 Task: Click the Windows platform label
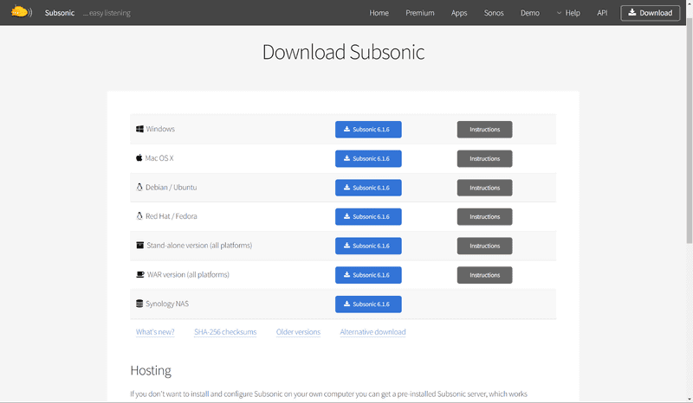pos(160,129)
